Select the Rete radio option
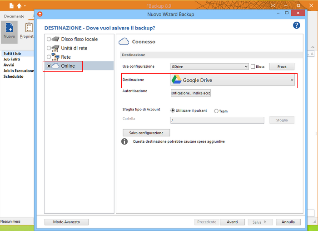This screenshot has width=318, height=231. (x=49, y=57)
